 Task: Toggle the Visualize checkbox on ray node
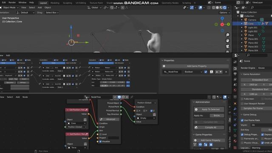pyautogui.click(x=100, y=142)
